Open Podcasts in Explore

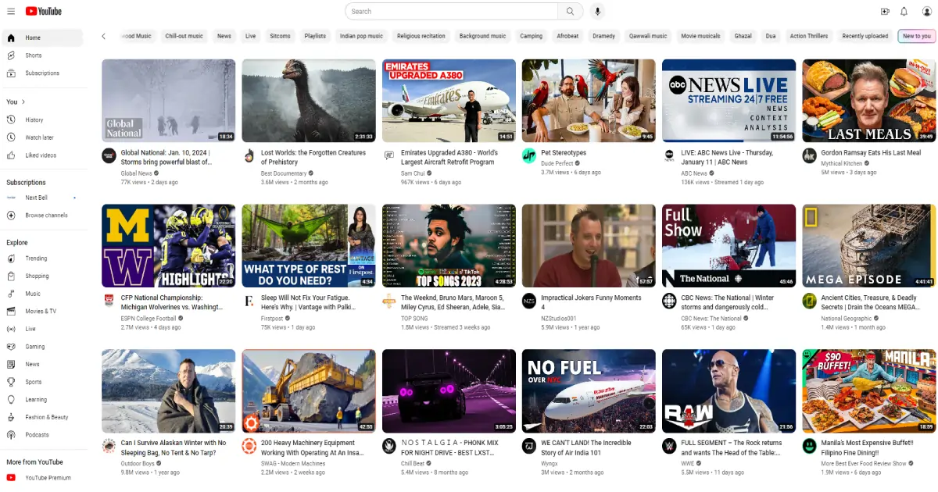(x=41, y=435)
